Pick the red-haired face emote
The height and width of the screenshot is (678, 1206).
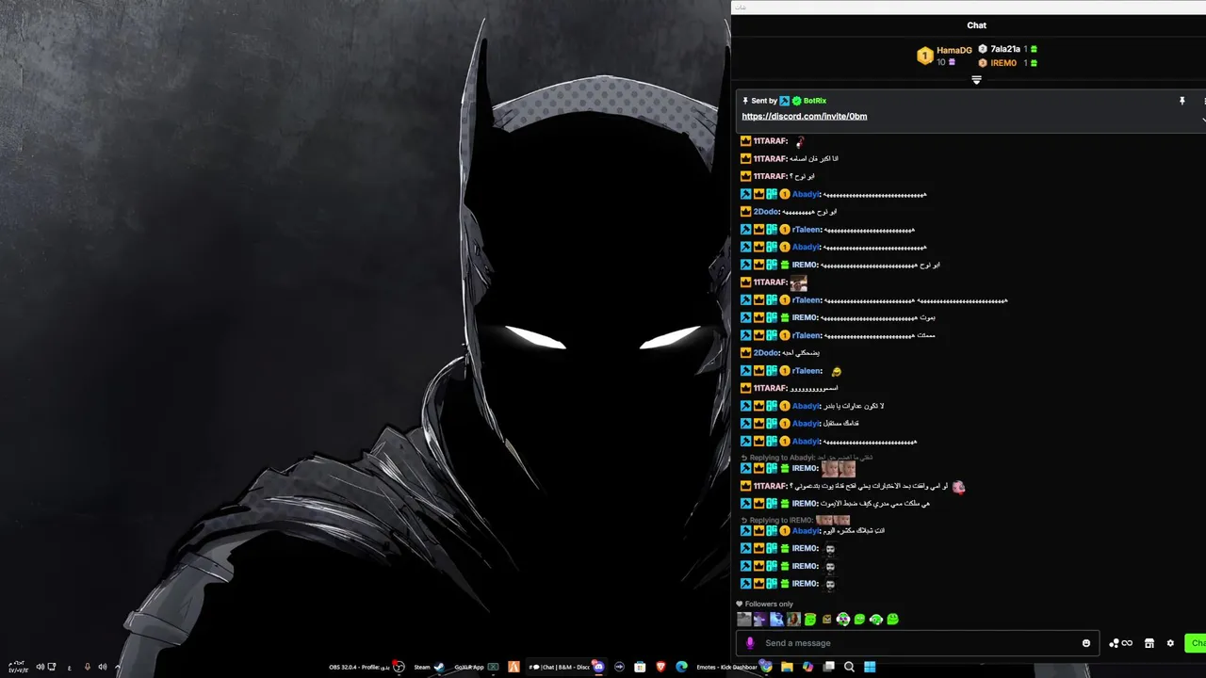click(793, 619)
